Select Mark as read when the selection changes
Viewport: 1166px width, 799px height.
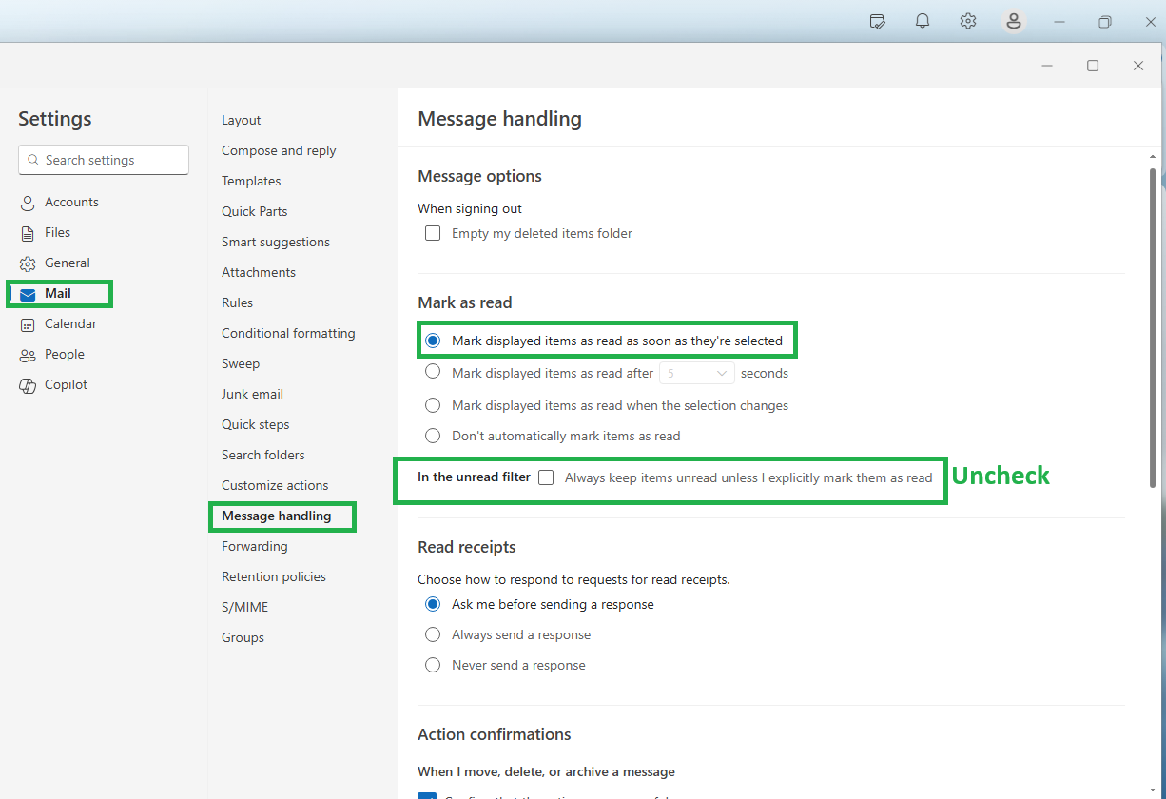click(x=433, y=405)
